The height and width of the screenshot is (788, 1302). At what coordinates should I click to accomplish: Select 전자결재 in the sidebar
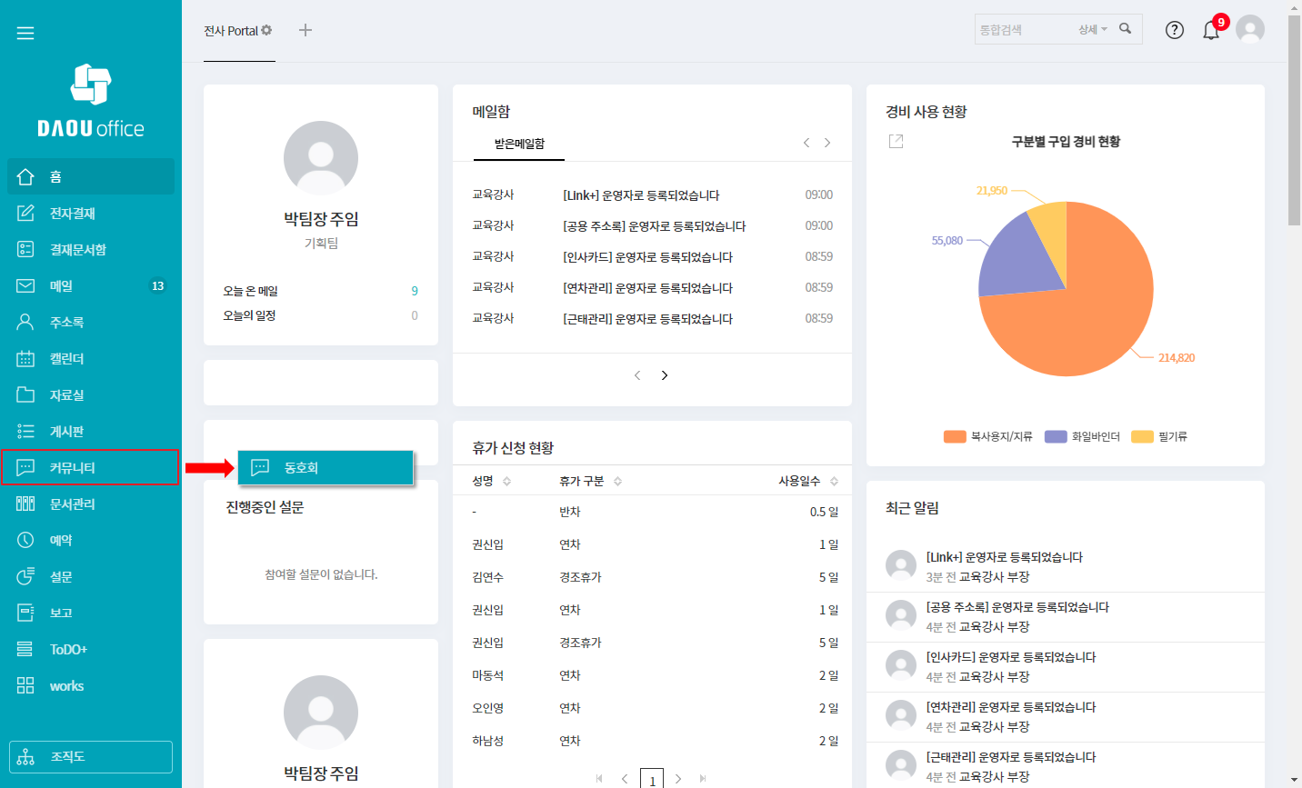pyautogui.click(x=73, y=213)
